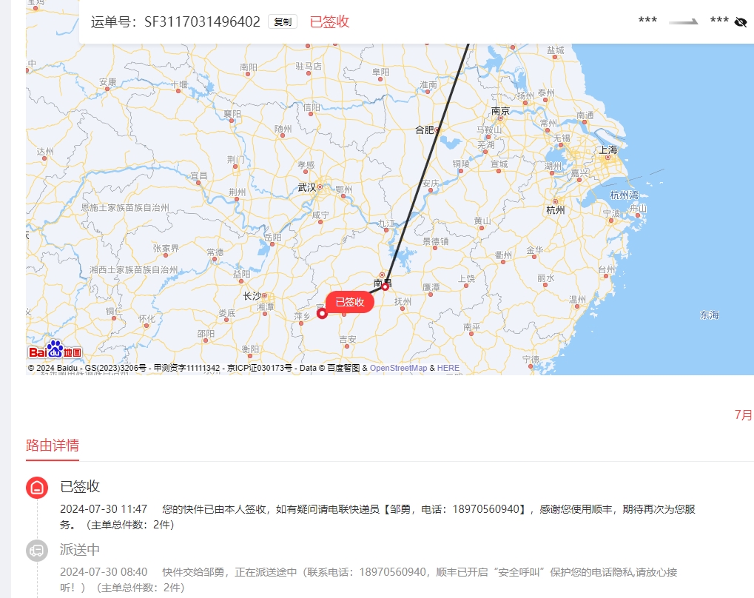Click the 盐城 label on the map

pos(556,50)
